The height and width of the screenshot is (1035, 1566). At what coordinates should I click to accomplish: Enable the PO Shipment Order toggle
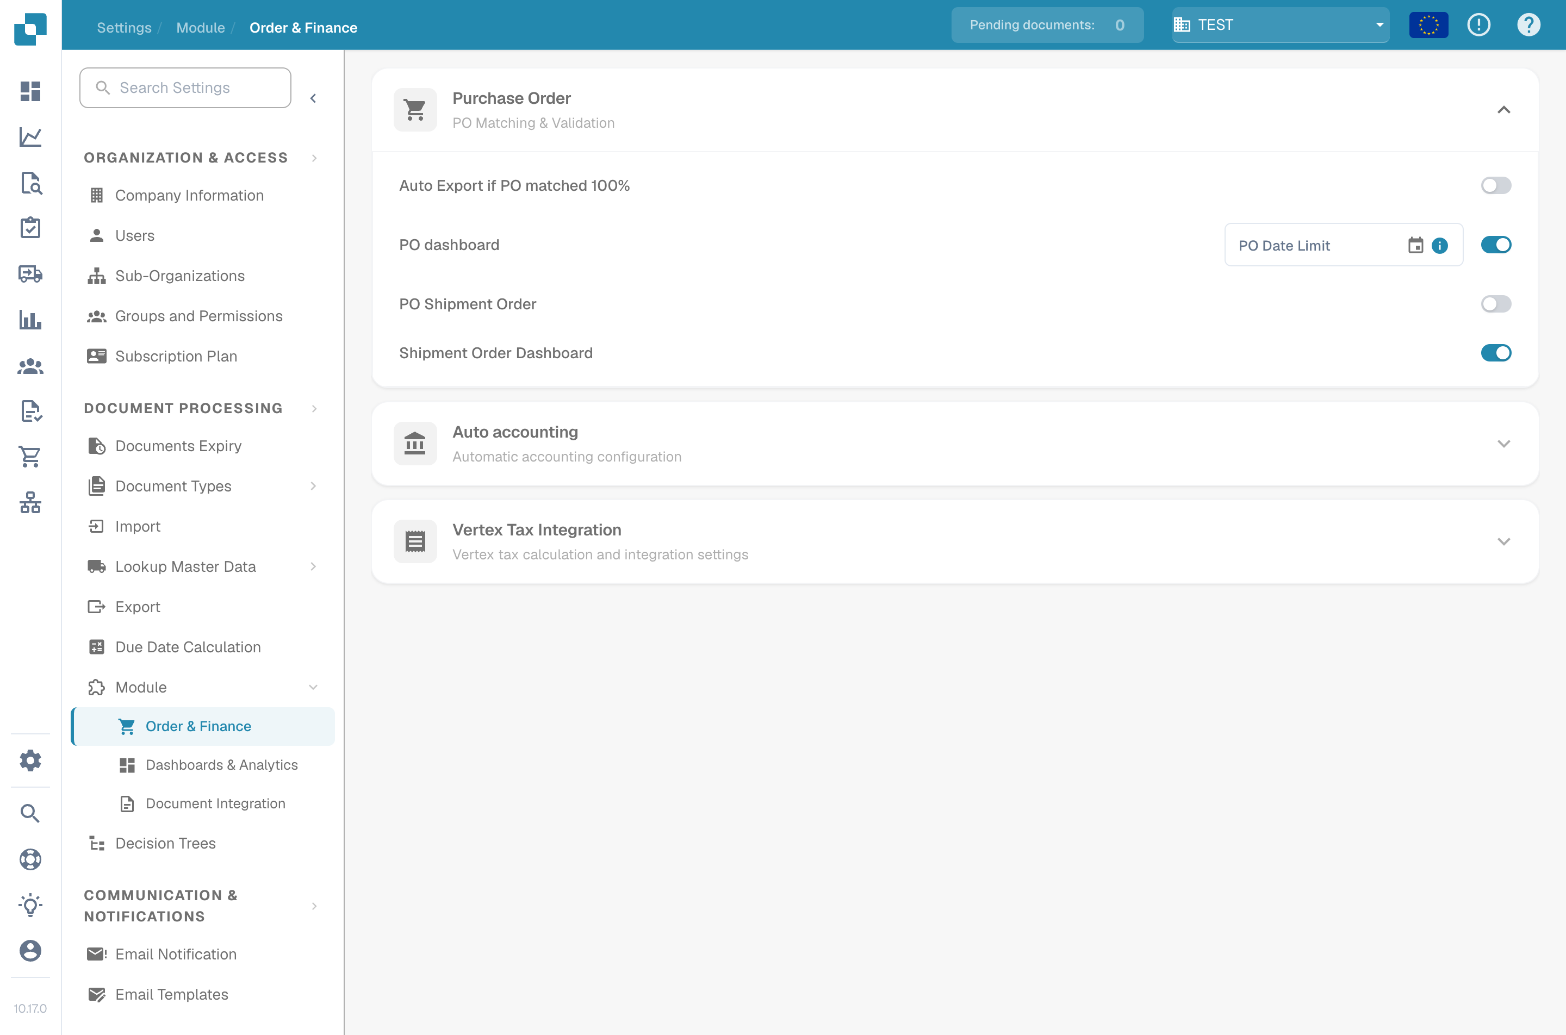[x=1495, y=304]
